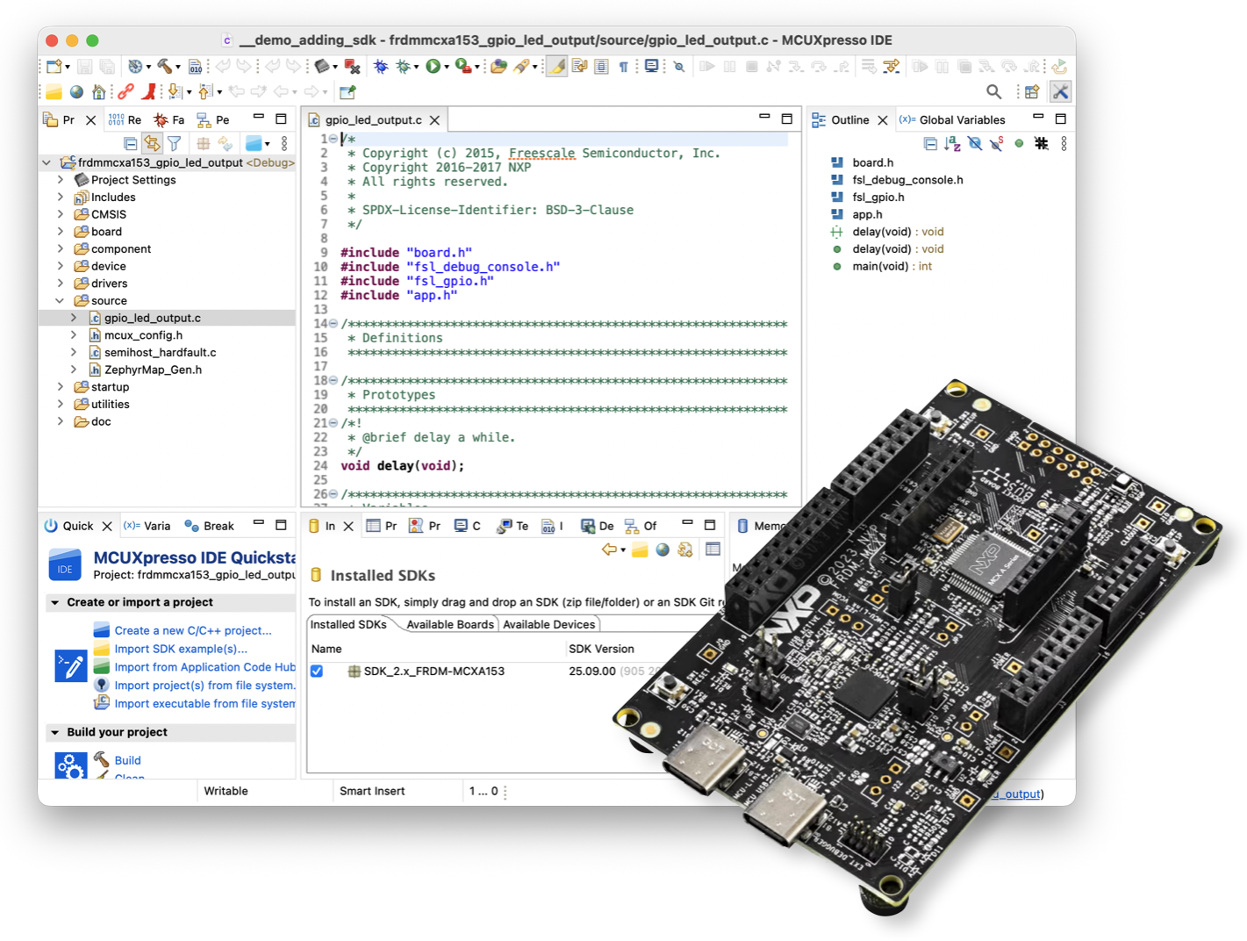The height and width of the screenshot is (941, 1247).
Task: Select main(void) in the Outline
Action: click(x=892, y=266)
